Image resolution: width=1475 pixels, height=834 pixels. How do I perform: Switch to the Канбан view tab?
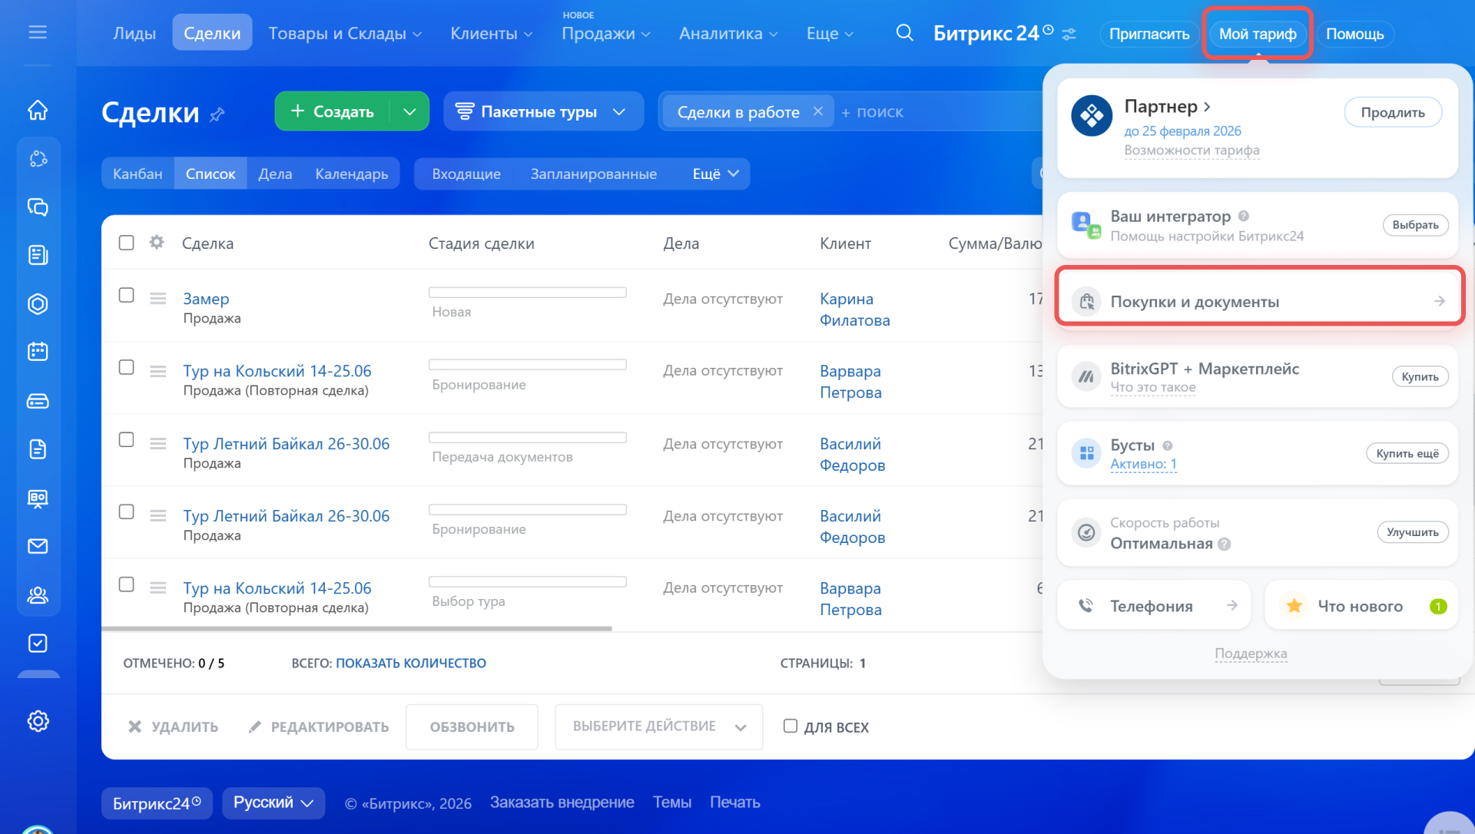(x=138, y=174)
